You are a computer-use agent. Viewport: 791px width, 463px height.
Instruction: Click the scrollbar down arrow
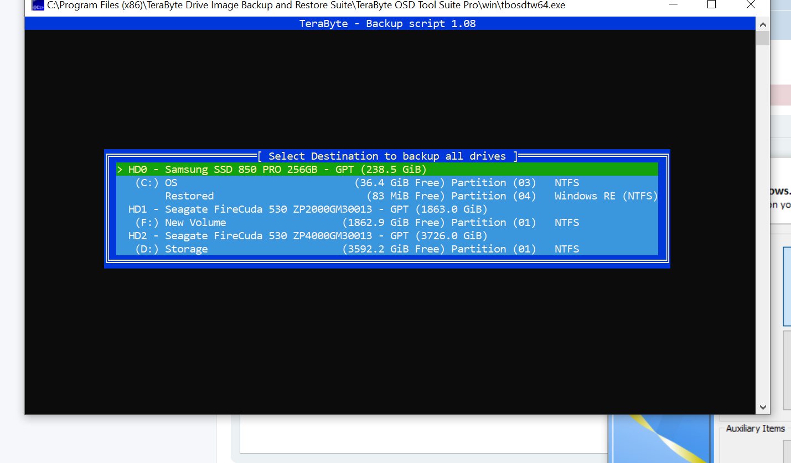tap(763, 407)
